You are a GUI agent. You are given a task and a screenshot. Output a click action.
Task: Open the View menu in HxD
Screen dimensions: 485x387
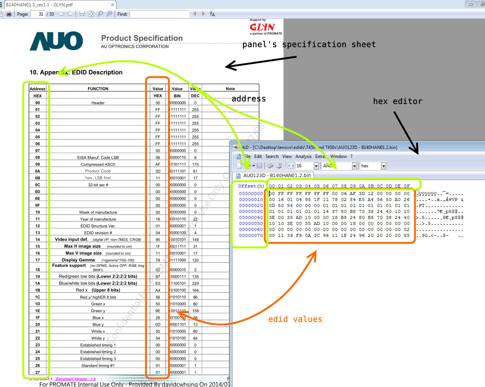(x=287, y=156)
